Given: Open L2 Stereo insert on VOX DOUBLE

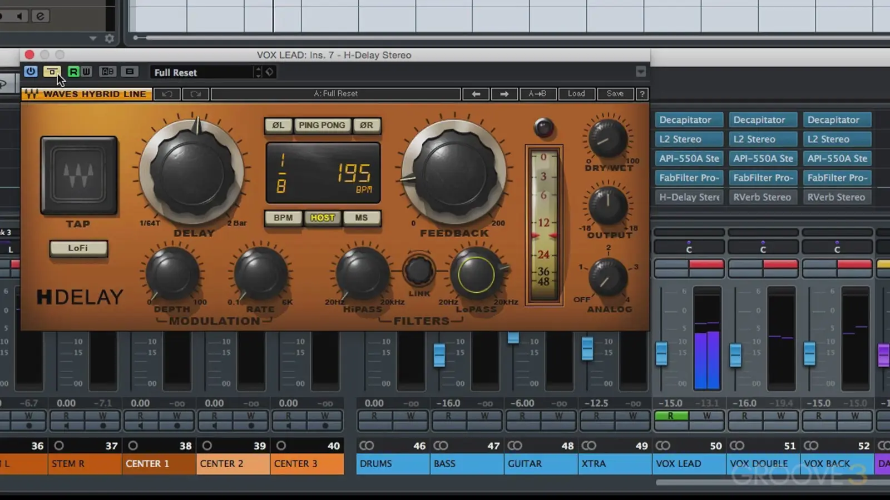Looking at the screenshot, I should [763, 139].
